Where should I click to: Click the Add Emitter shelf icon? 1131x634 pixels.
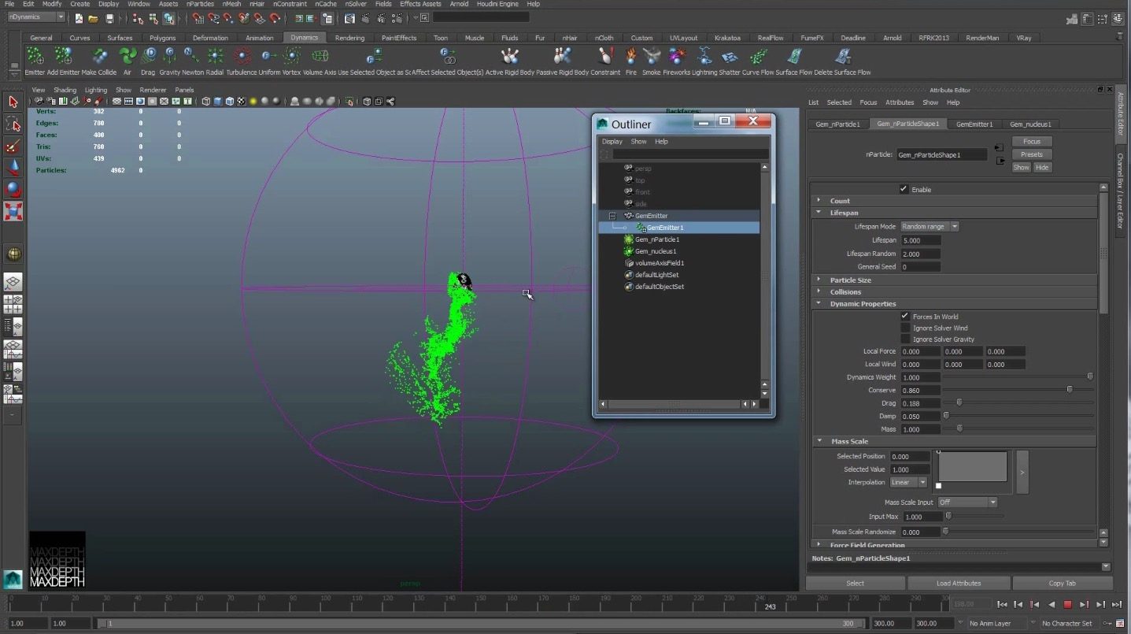coord(64,56)
